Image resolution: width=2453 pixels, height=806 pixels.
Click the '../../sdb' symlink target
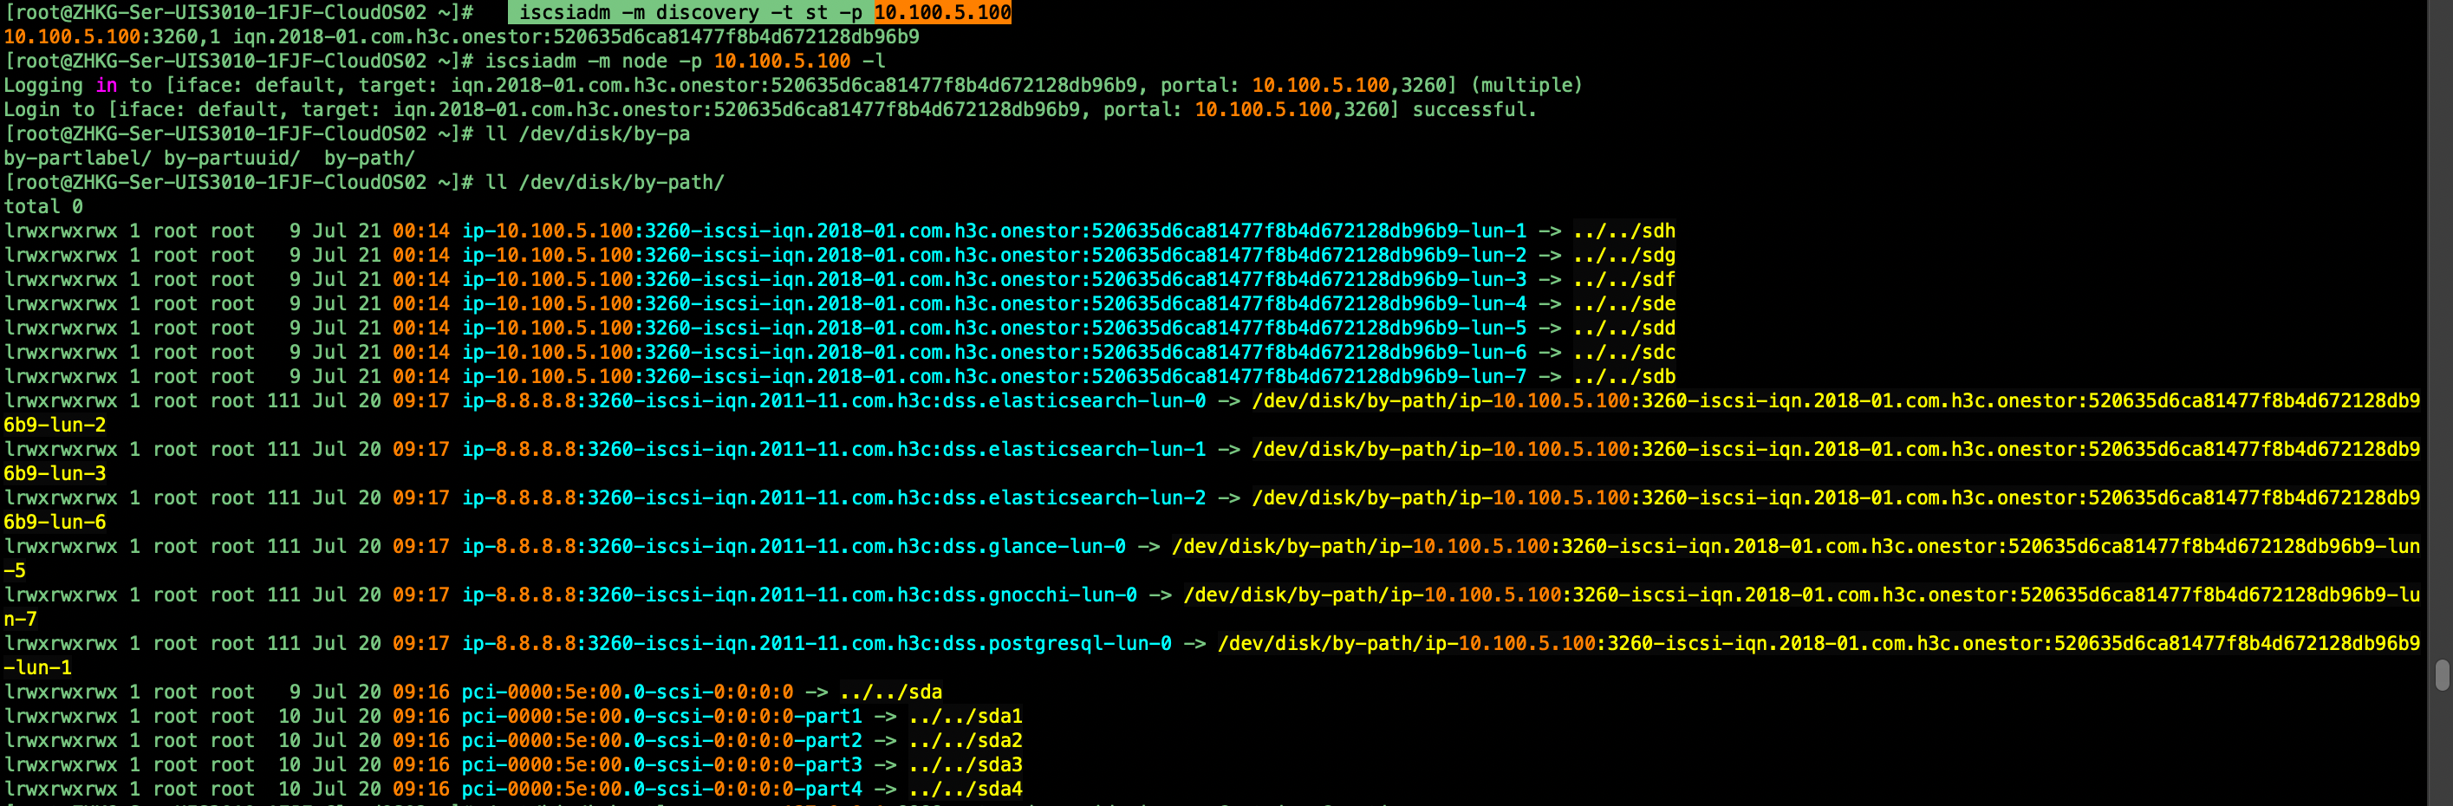(1624, 377)
